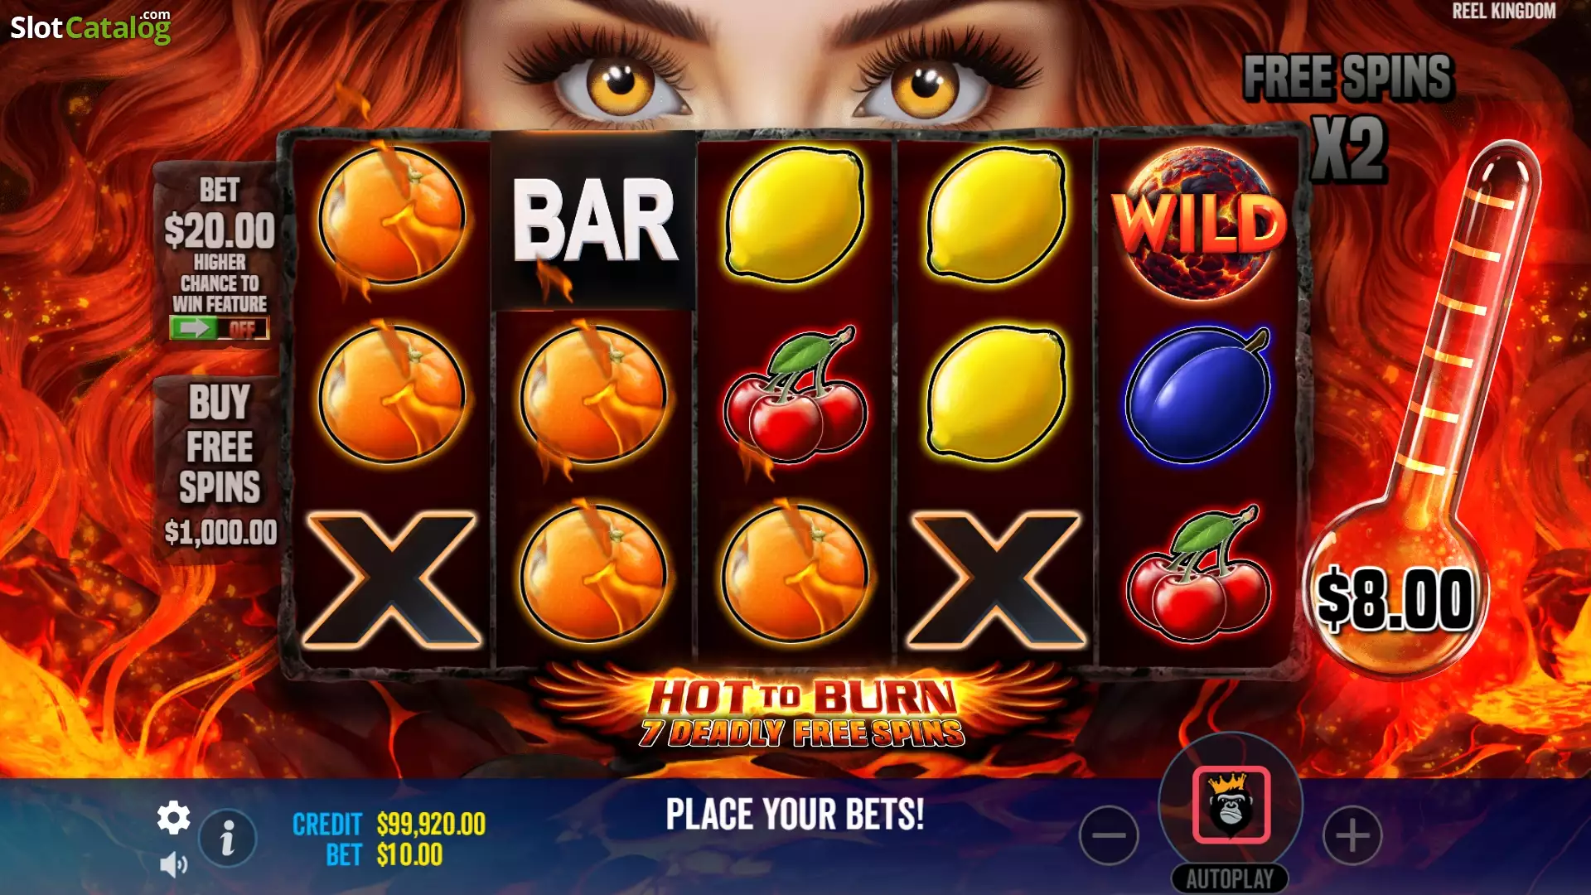This screenshot has width=1591, height=895.
Task: Toggle the higher chance bet switch
Action: [x=219, y=328]
